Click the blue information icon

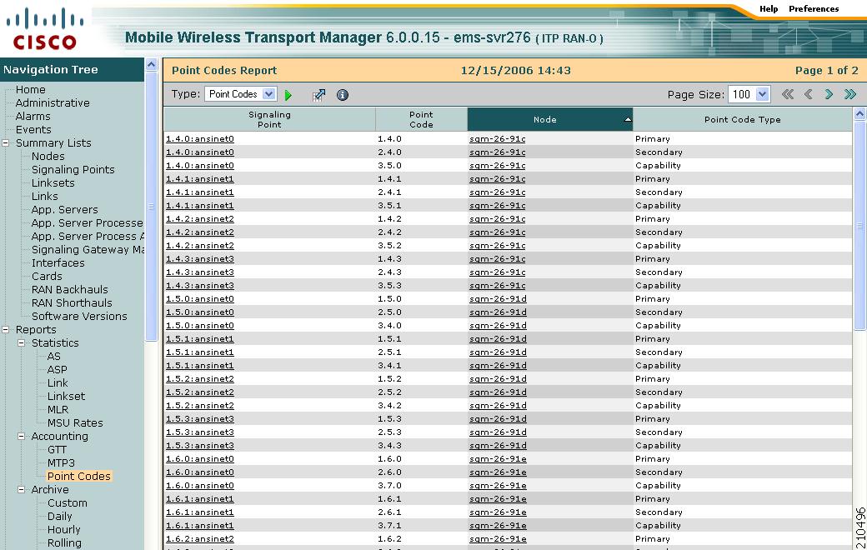click(x=343, y=95)
